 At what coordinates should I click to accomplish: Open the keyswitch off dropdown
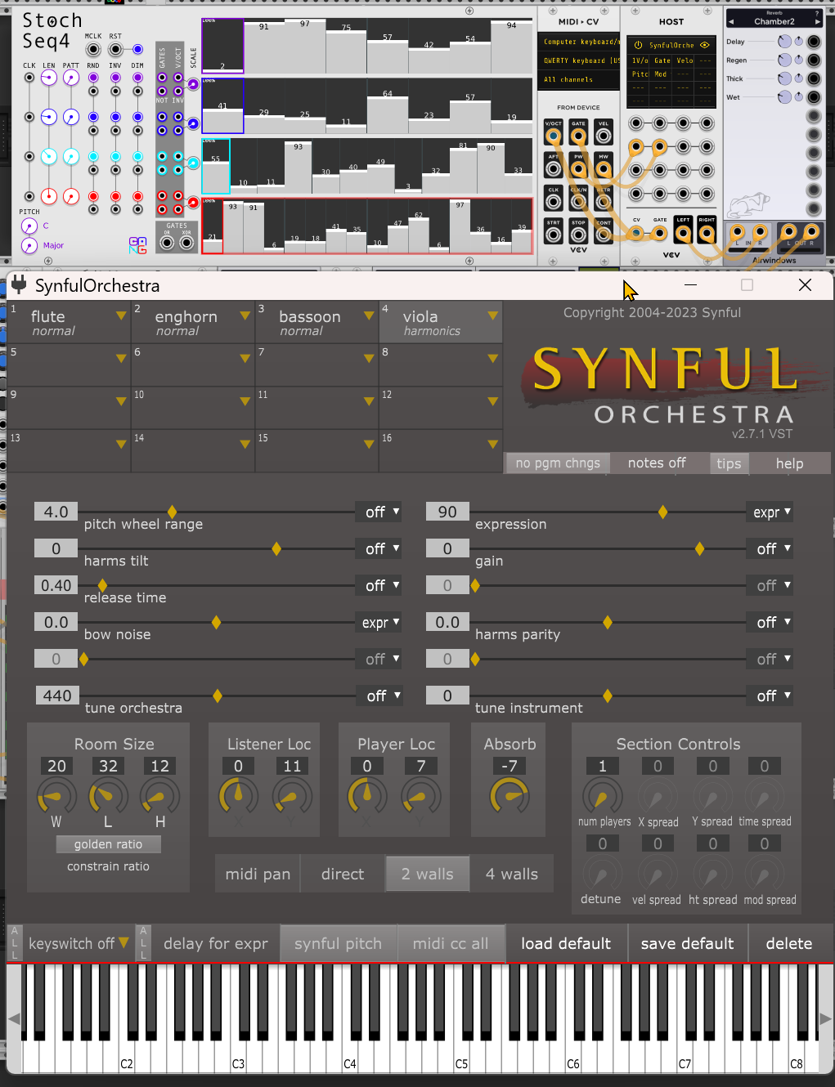coord(79,943)
